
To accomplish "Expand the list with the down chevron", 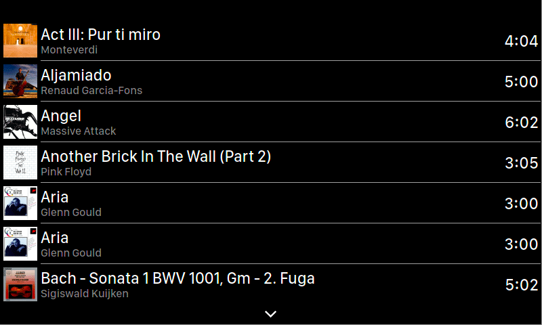I will point(270,313).
